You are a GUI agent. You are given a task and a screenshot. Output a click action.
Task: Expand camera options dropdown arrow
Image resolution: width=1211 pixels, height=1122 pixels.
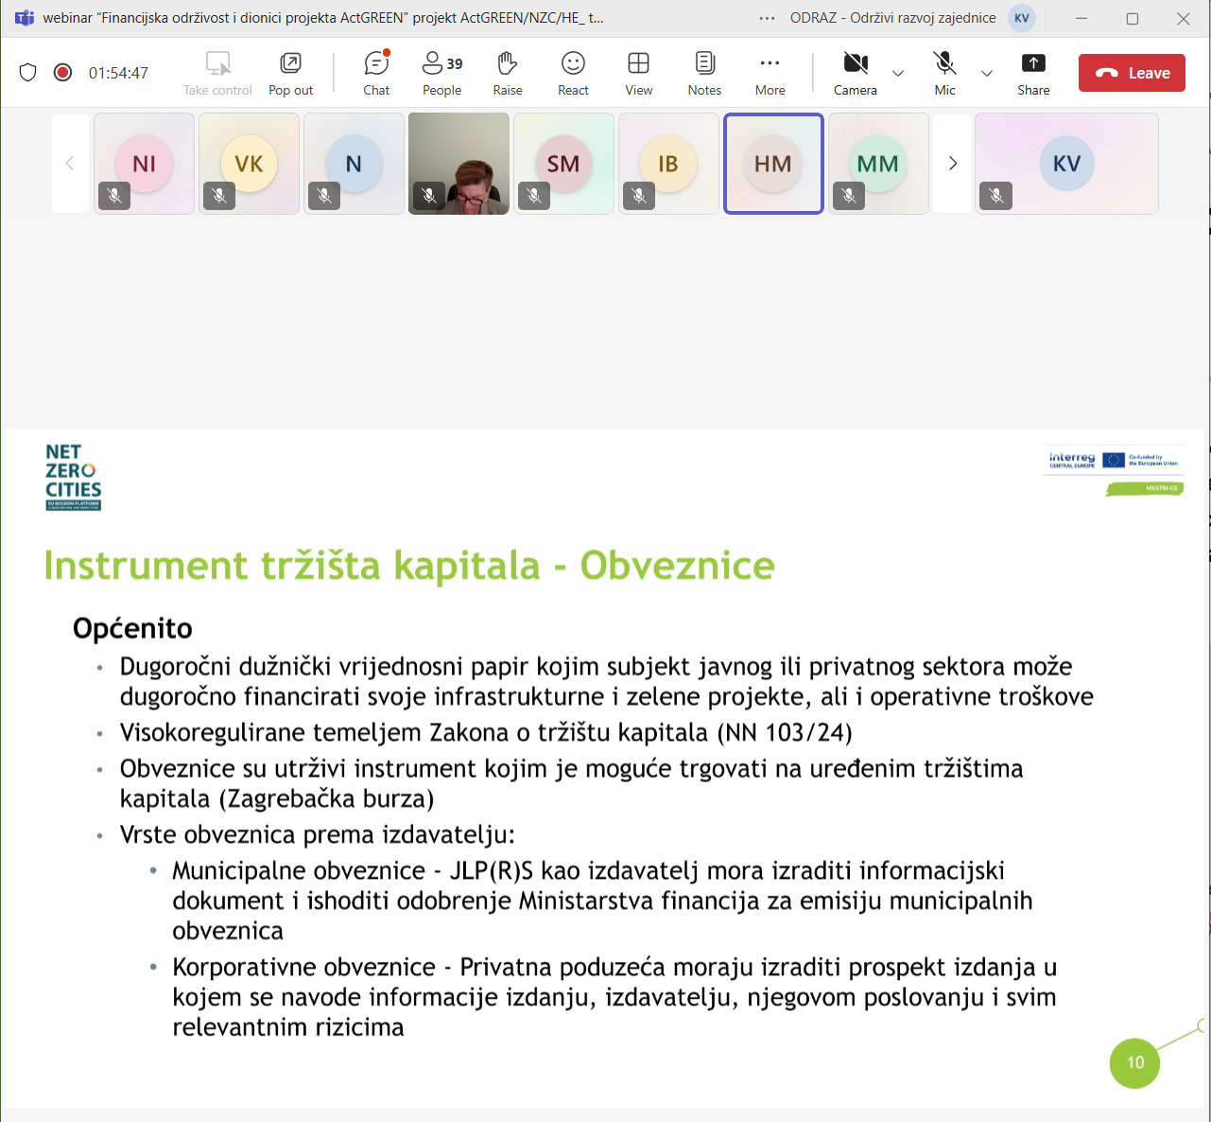(x=898, y=73)
